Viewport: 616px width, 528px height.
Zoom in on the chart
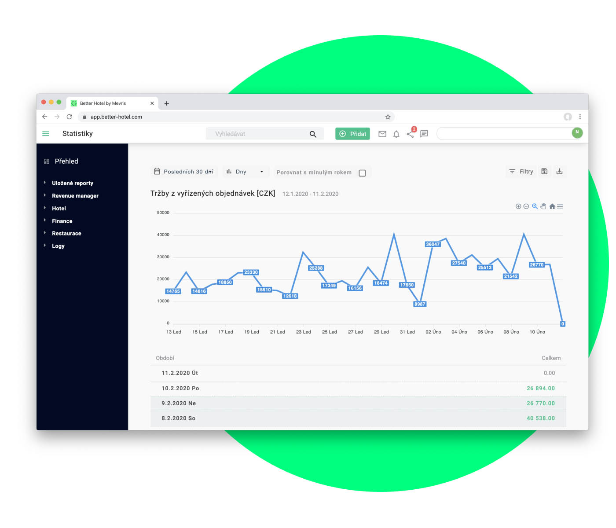518,206
